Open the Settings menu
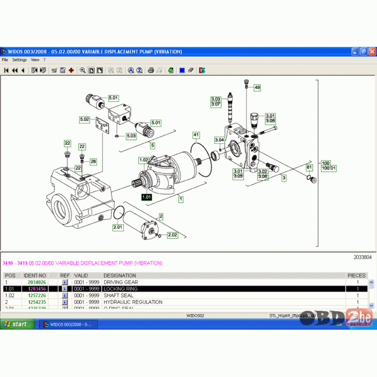The width and height of the screenshot is (377, 377). [19, 60]
